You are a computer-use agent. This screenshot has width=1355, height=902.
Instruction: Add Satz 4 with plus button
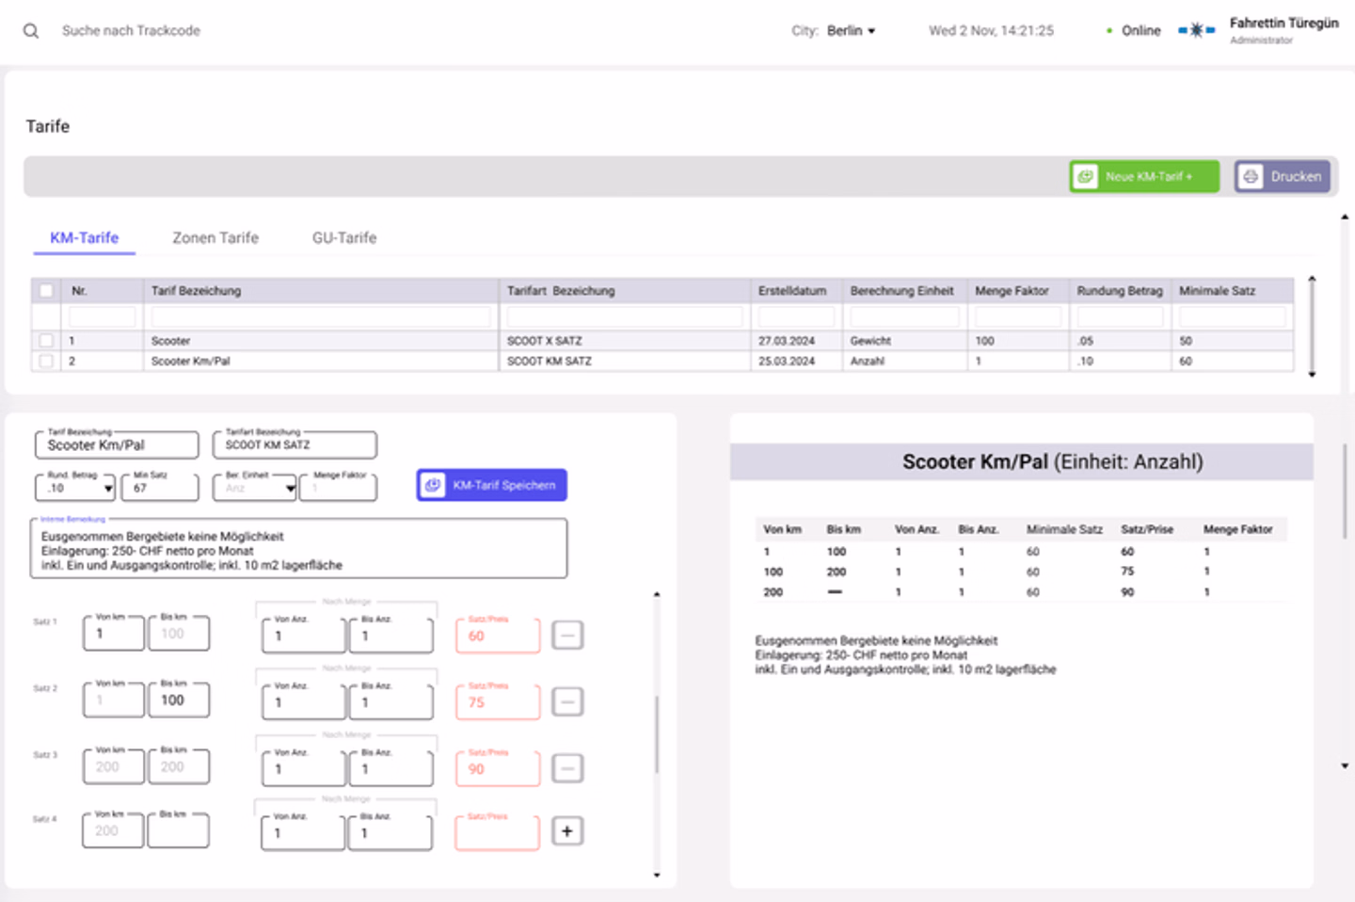[x=566, y=831]
